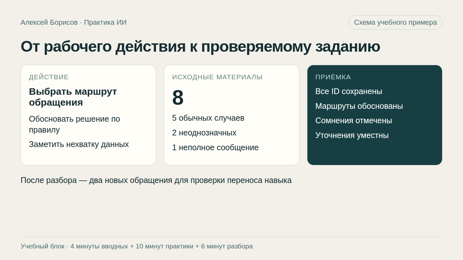Viewport: 463px width, 260px height.
Task: Click the 'Схема учебного примера' pill label
Action: (x=395, y=22)
